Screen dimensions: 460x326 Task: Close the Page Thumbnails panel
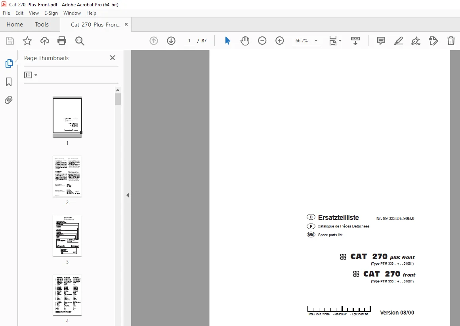(x=113, y=58)
